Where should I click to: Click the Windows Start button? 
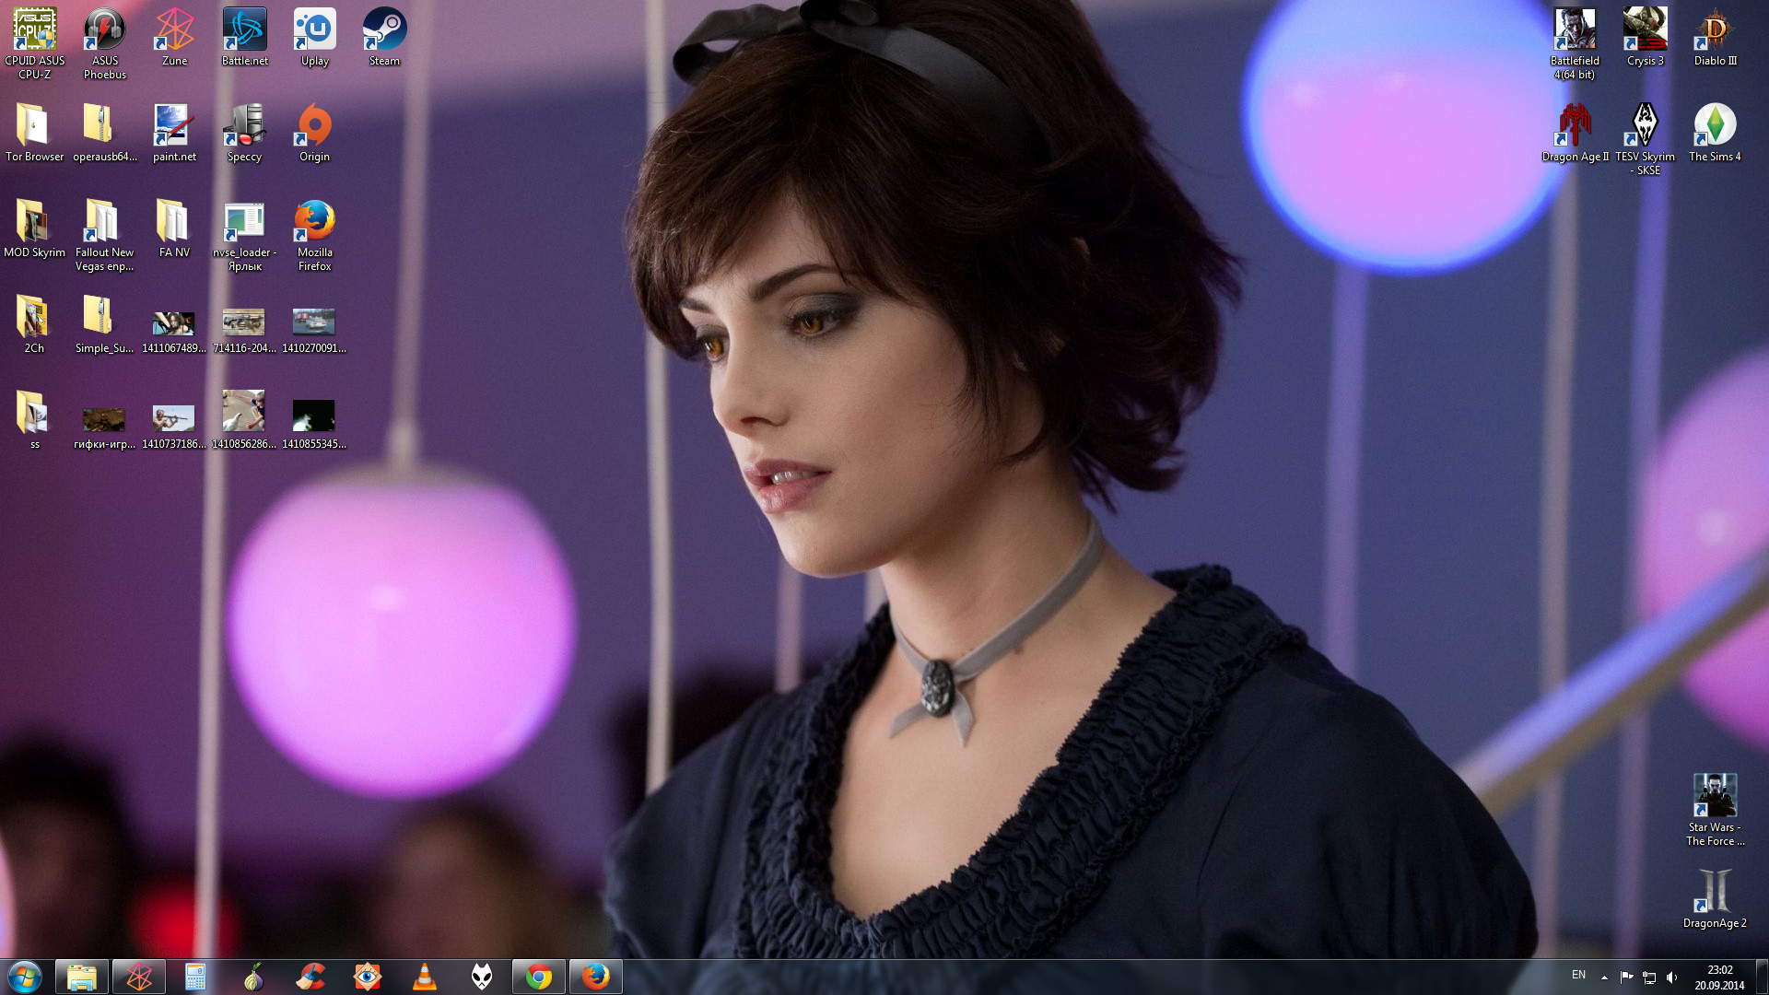tap(25, 977)
